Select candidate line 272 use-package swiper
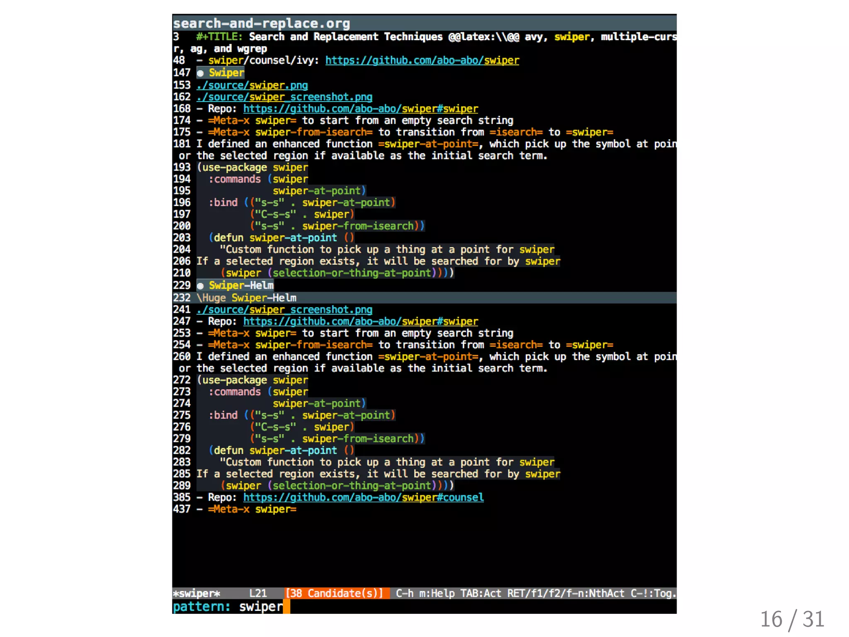Screen dimensions: 849x637 click(253, 380)
